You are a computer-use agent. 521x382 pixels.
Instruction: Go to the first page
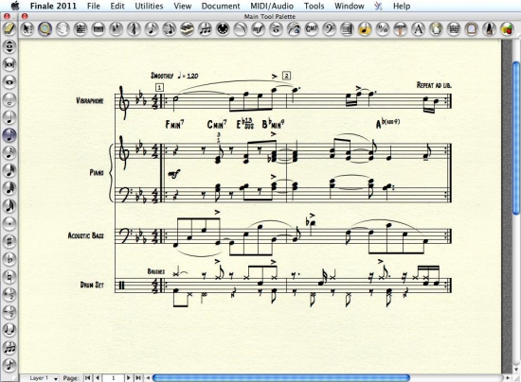click(x=88, y=378)
